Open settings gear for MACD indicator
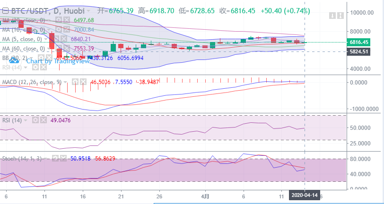The image size is (384, 204). pos(75,82)
